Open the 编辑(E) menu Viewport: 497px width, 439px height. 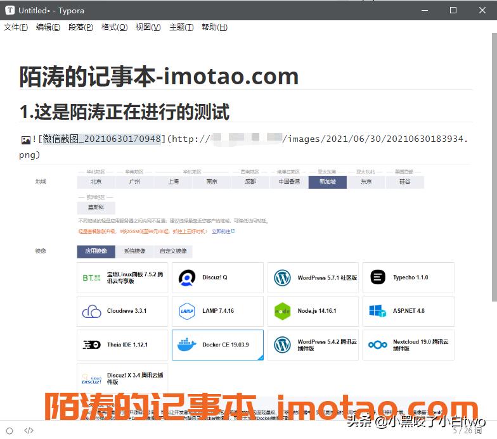(x=48, y=27)
